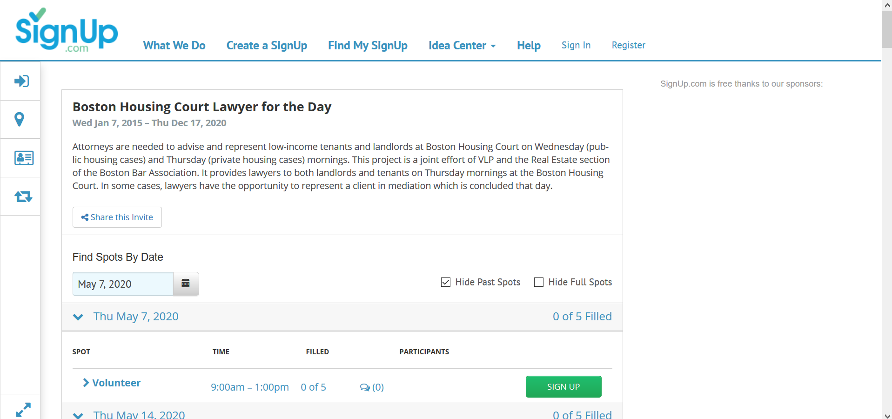This screenshot has height=419, width=892.
Task: Click the comments bubble icon showing (0)
Action: click(x=366, y=387)
